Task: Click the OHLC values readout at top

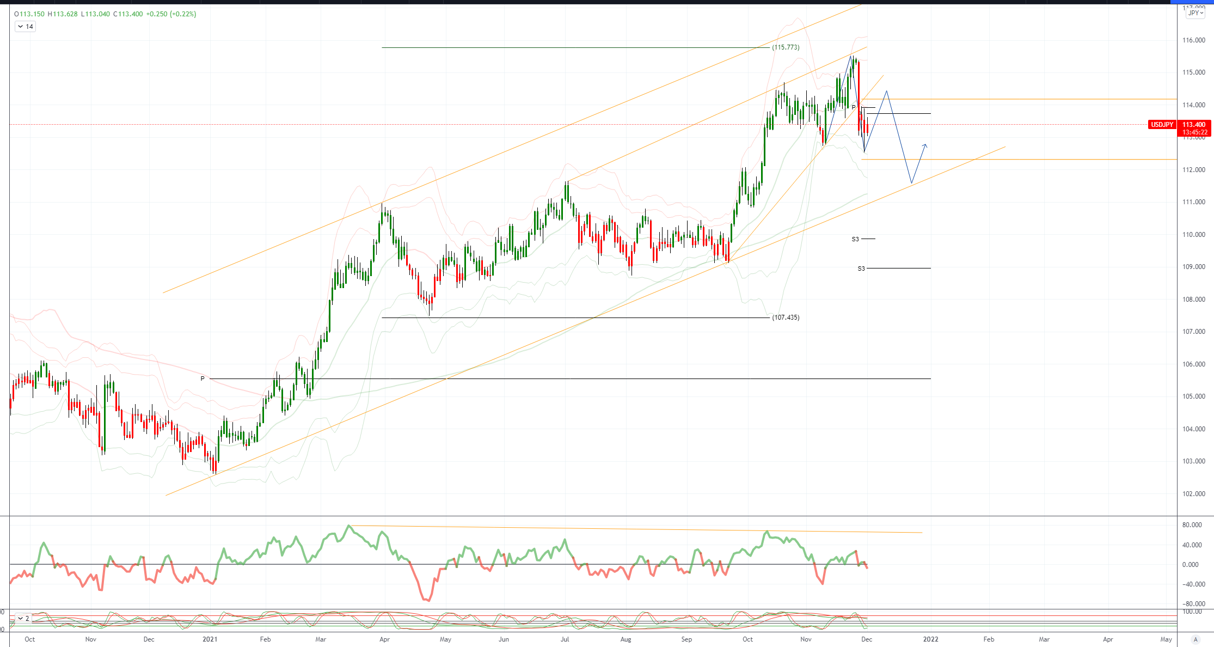Action: (78, 14)
